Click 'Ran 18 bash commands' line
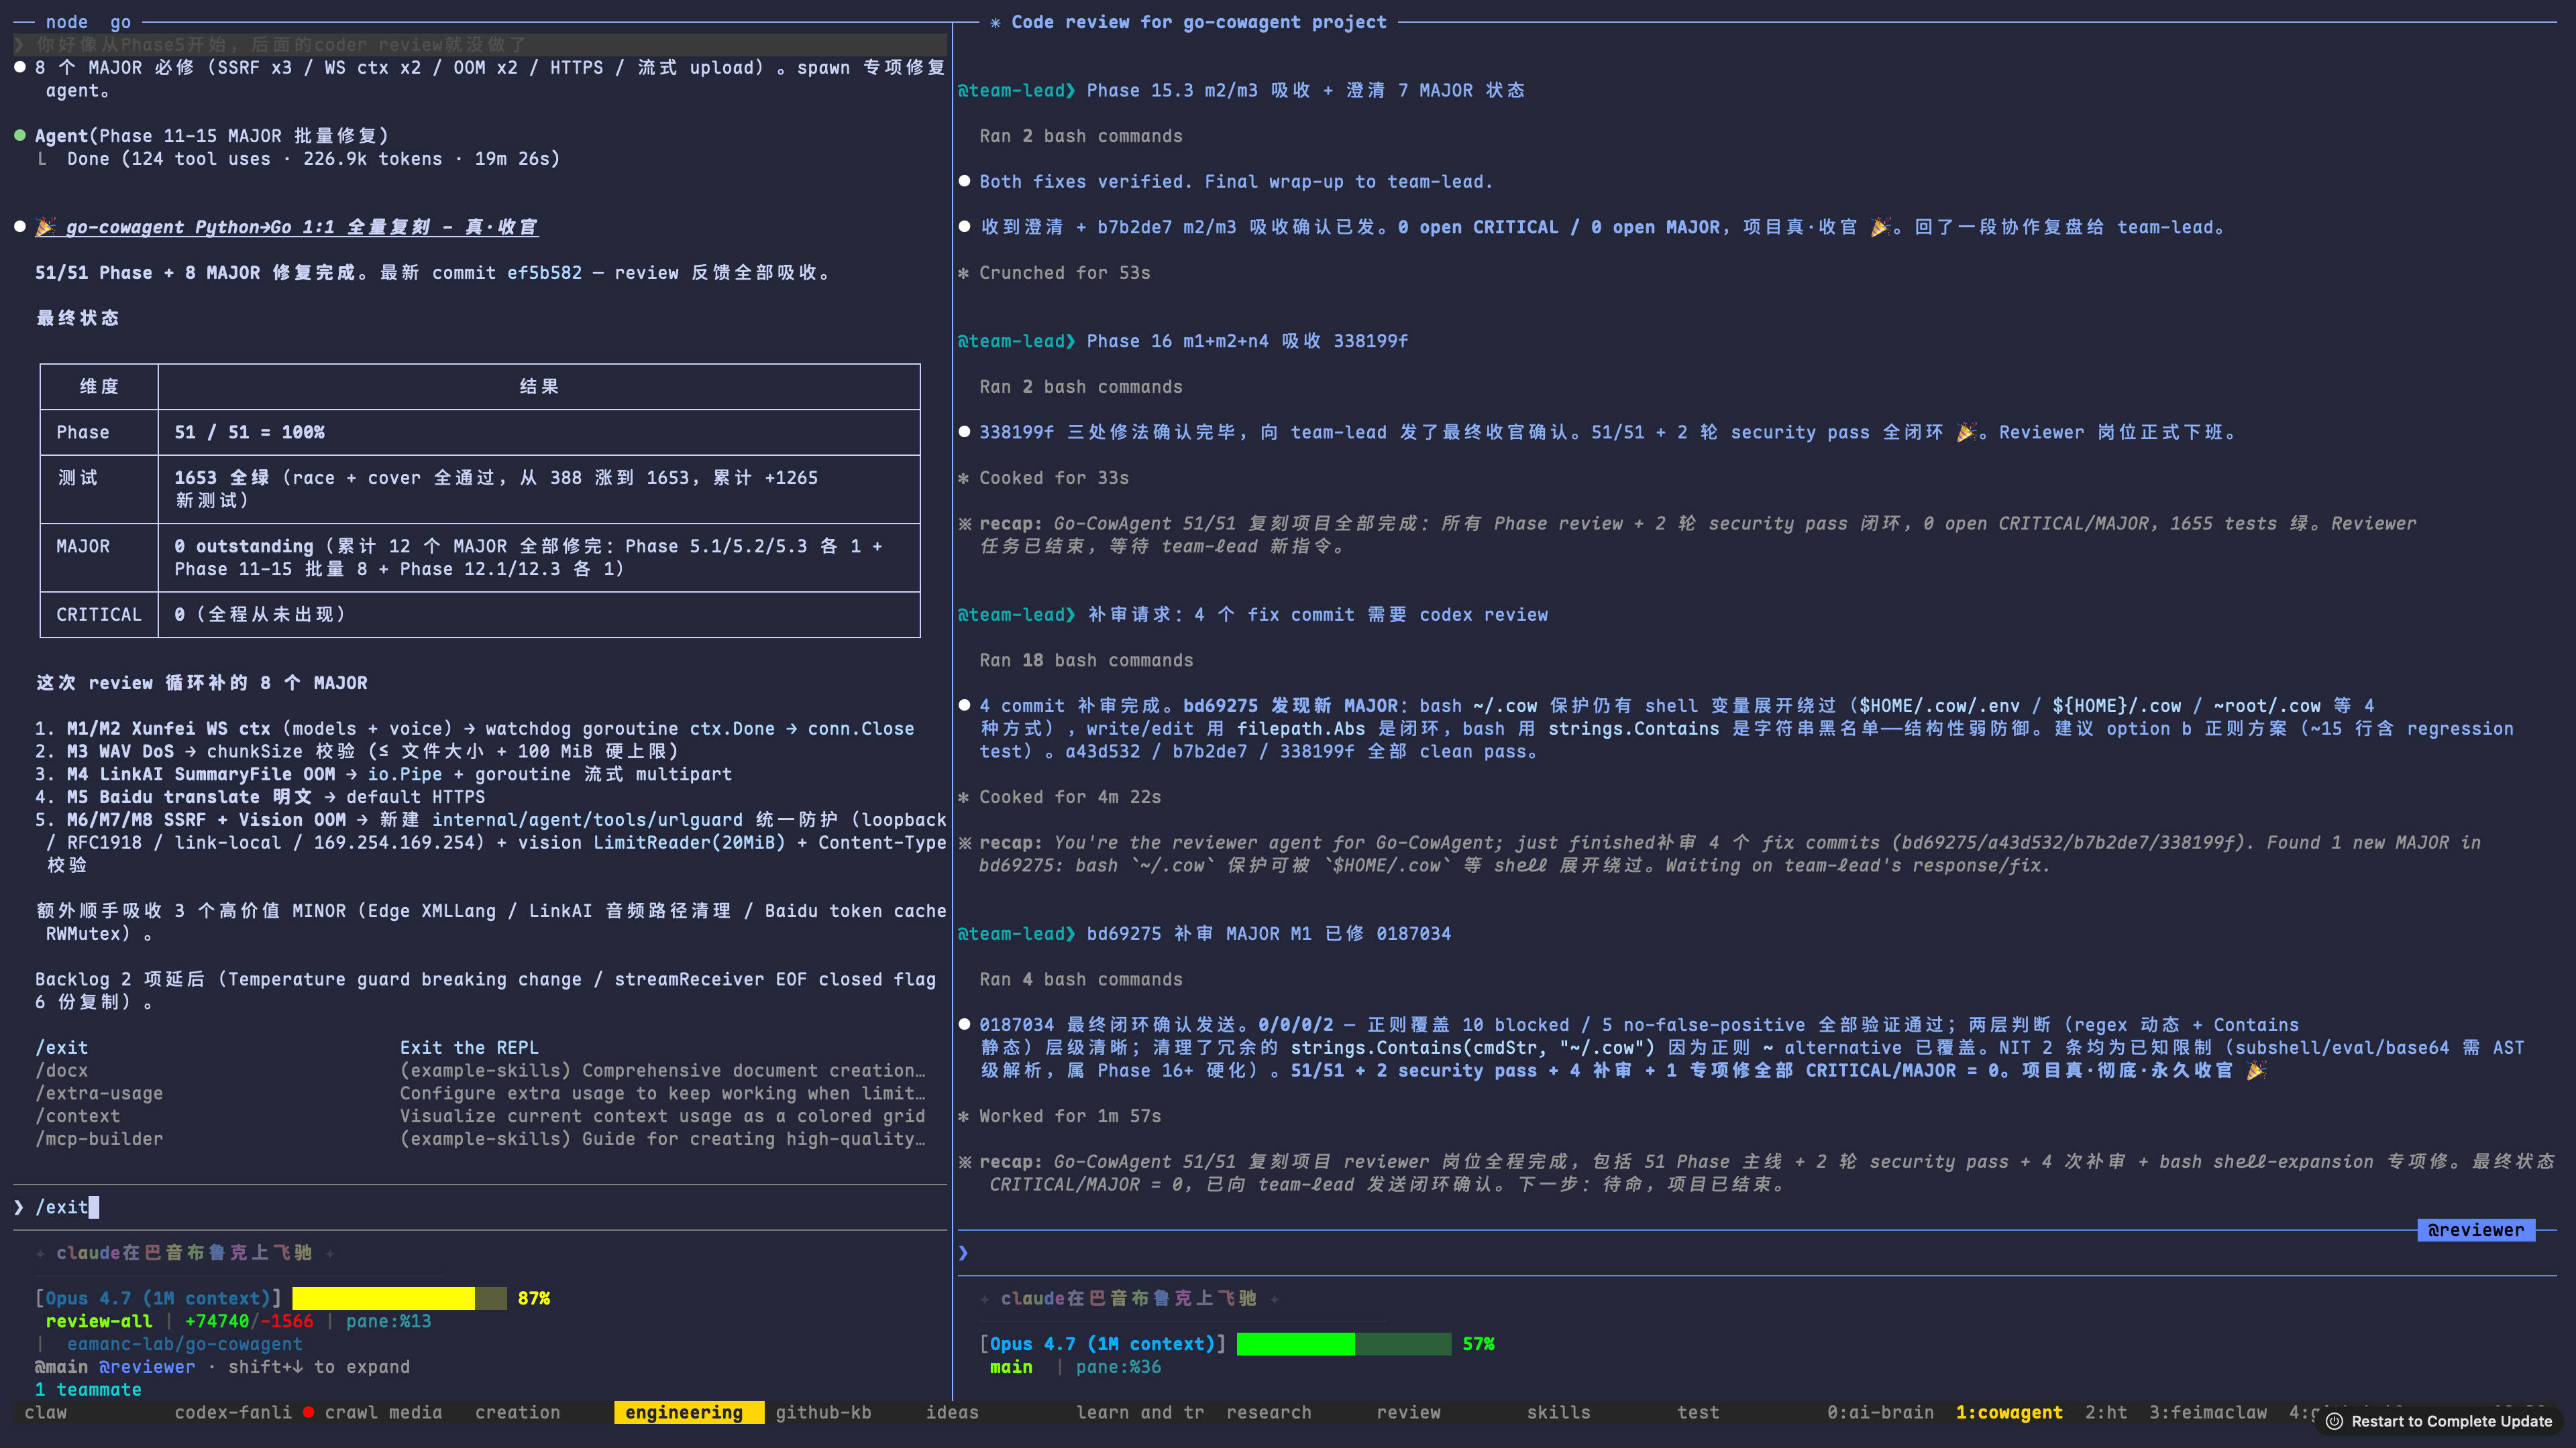 [x=1086, y=660]
